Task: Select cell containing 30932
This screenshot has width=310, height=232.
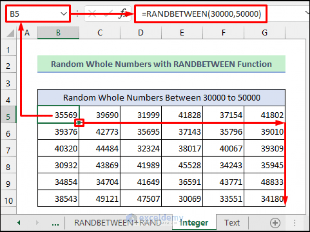Action: (x=58, y=165)
